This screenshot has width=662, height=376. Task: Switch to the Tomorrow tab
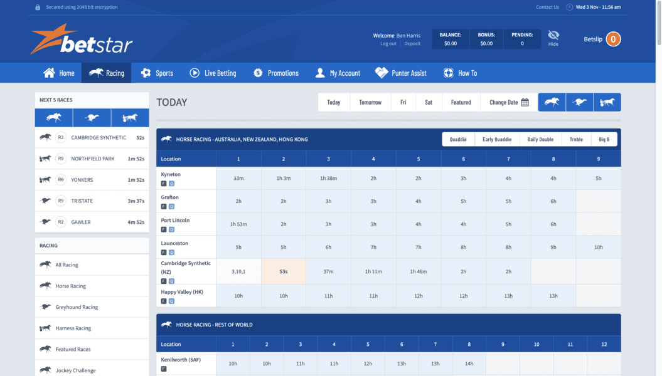pos(370,102)
